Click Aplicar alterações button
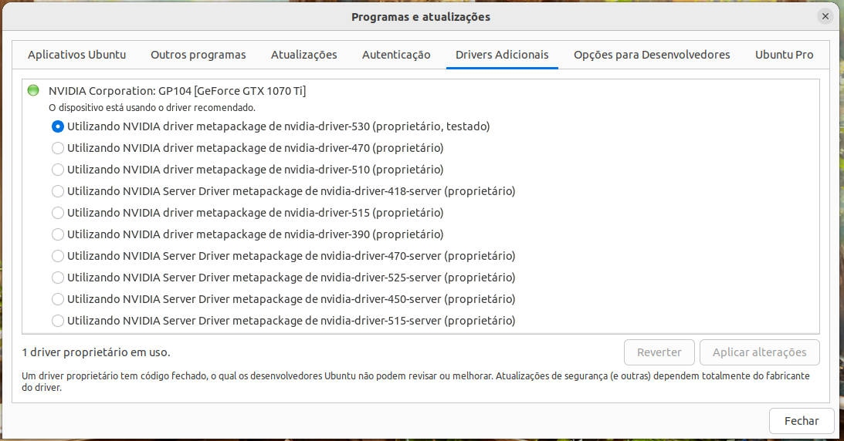Image resolution: width=844 pixels, height=441 pixels. click(760, 352)
